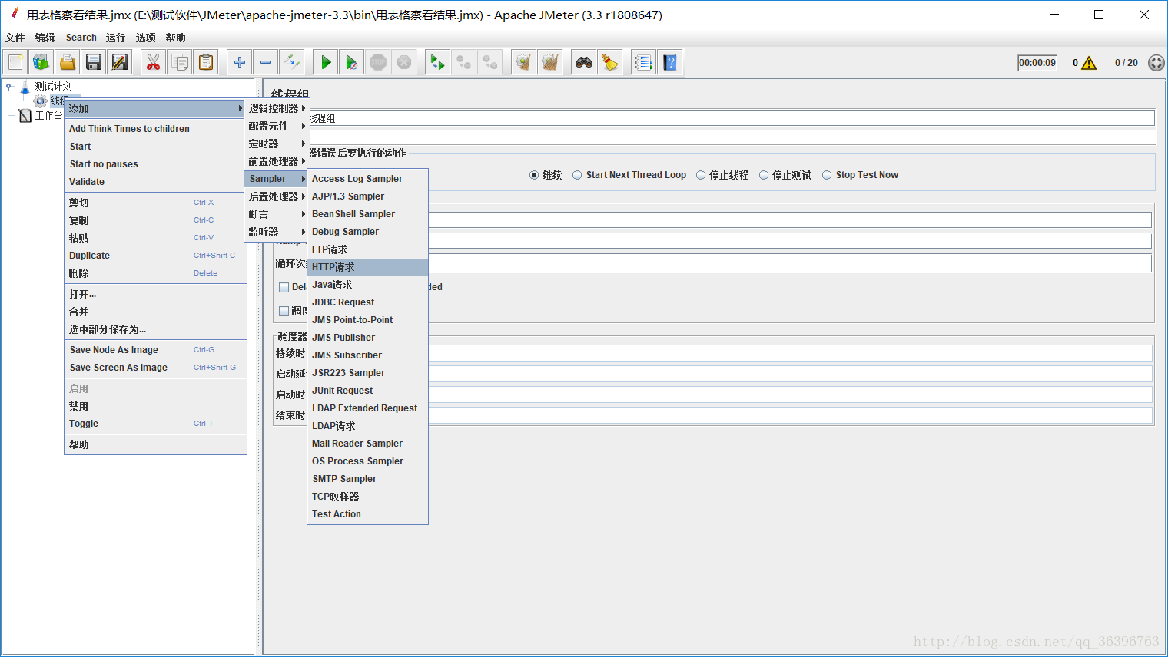Click the Reset Search brush icon

pyautogui.click(x=610, y=62)
